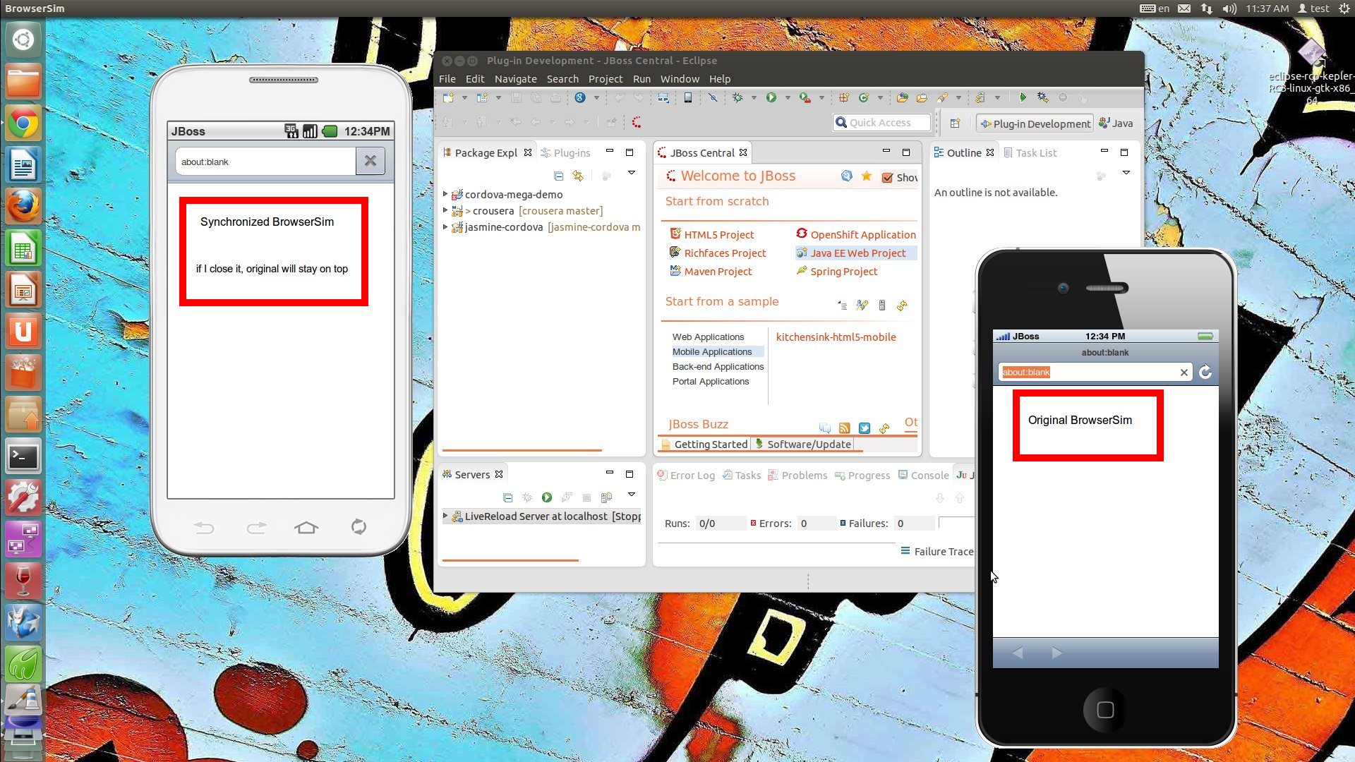Switch to the Software/Update tab

803,445
